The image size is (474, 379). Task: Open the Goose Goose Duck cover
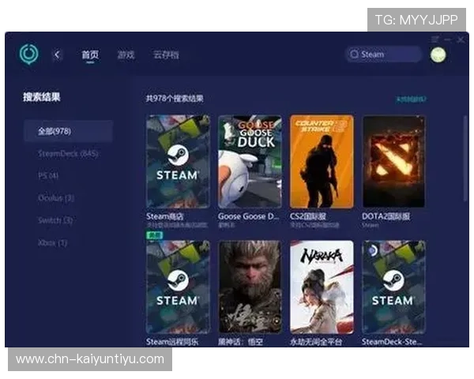[250, 162]
